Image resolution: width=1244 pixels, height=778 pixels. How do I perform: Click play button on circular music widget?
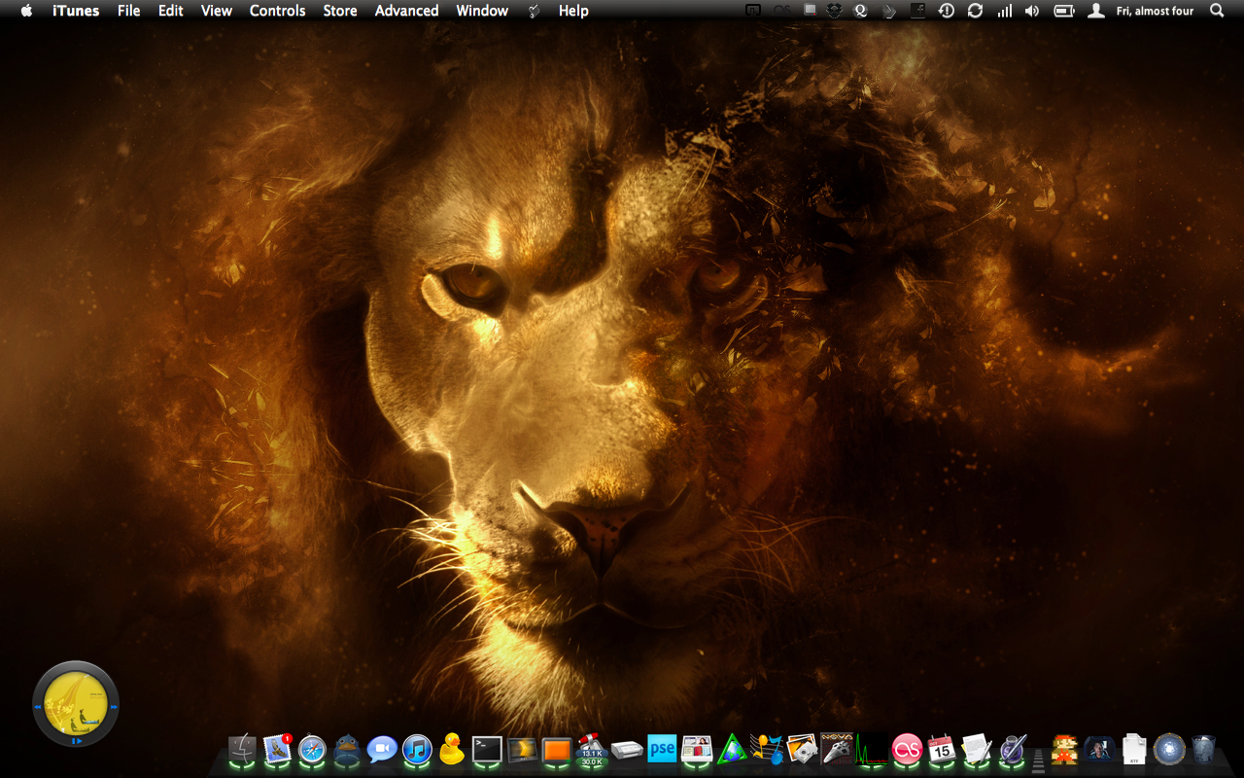coord(76,741)
